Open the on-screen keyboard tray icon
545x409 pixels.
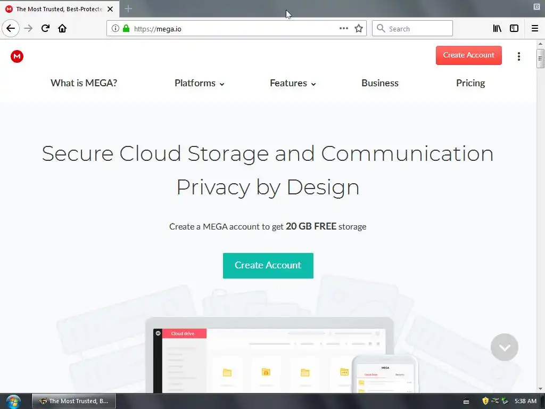coord(466,402)
